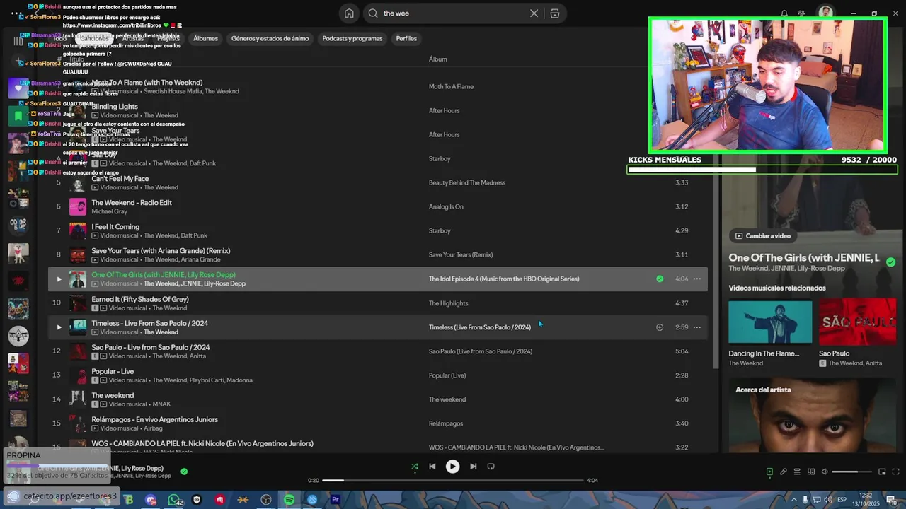This screenshot has height=509, width=906.
Task: Collapse the Your Library sidebar
Action: click(x=18, y=40)
